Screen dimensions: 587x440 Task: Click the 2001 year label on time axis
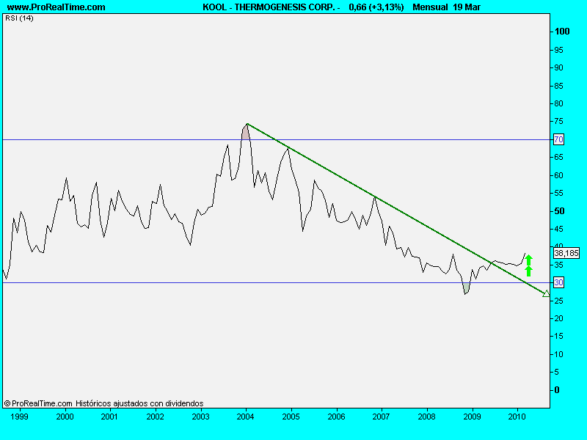[109, 417]
